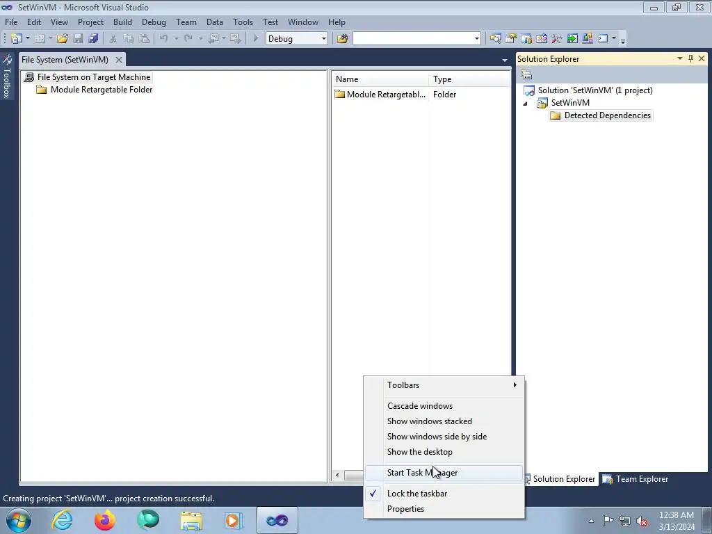
Task: Click the Command Window toolbar icon
Action: click(x=603, y=39)
